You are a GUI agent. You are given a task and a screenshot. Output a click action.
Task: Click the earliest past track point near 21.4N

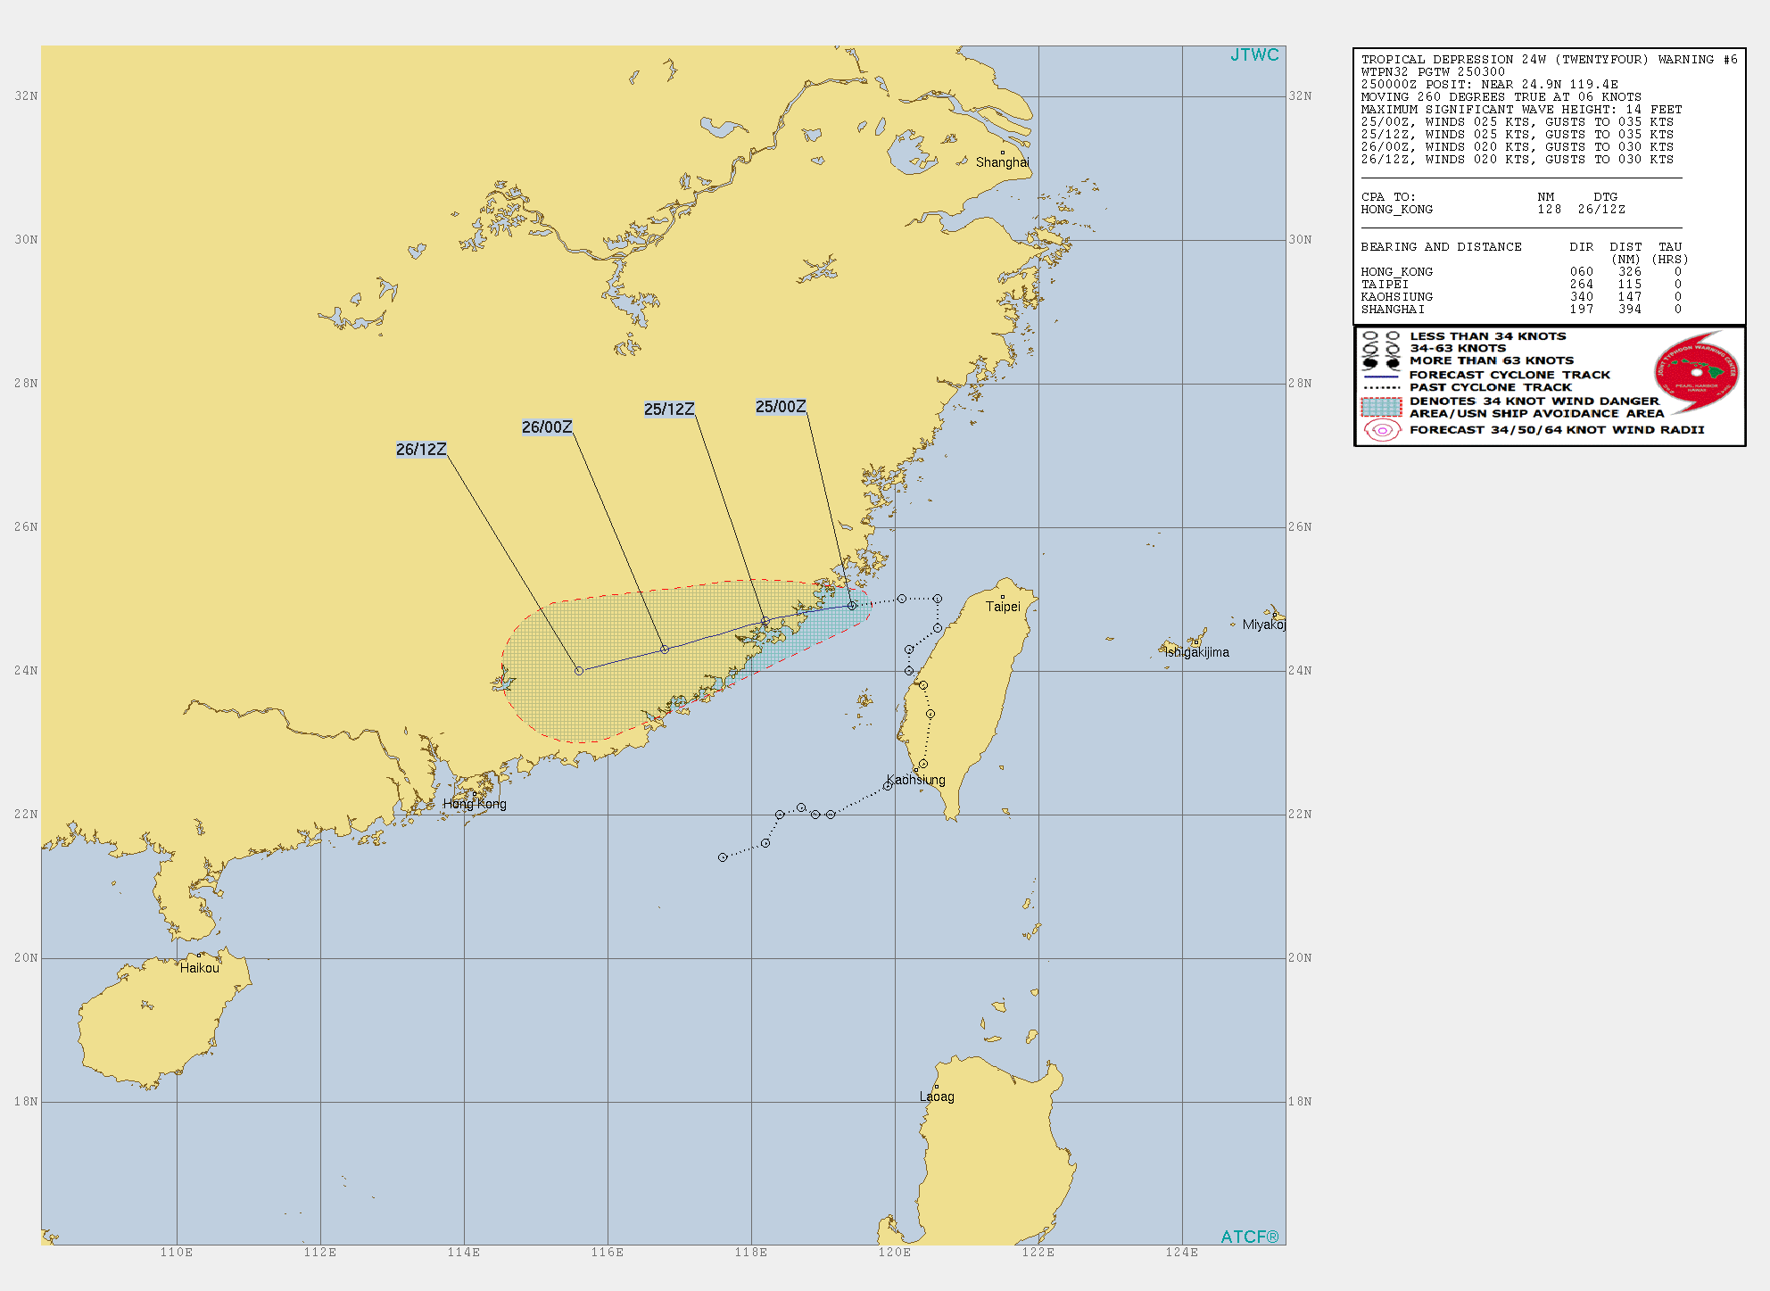click(723, 857)
